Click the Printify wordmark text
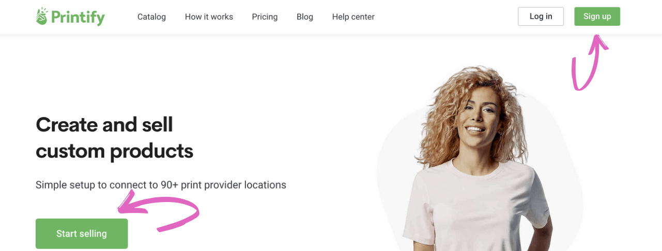The height and width of the screenshot is (251, 662). click(x=78, y=18)
